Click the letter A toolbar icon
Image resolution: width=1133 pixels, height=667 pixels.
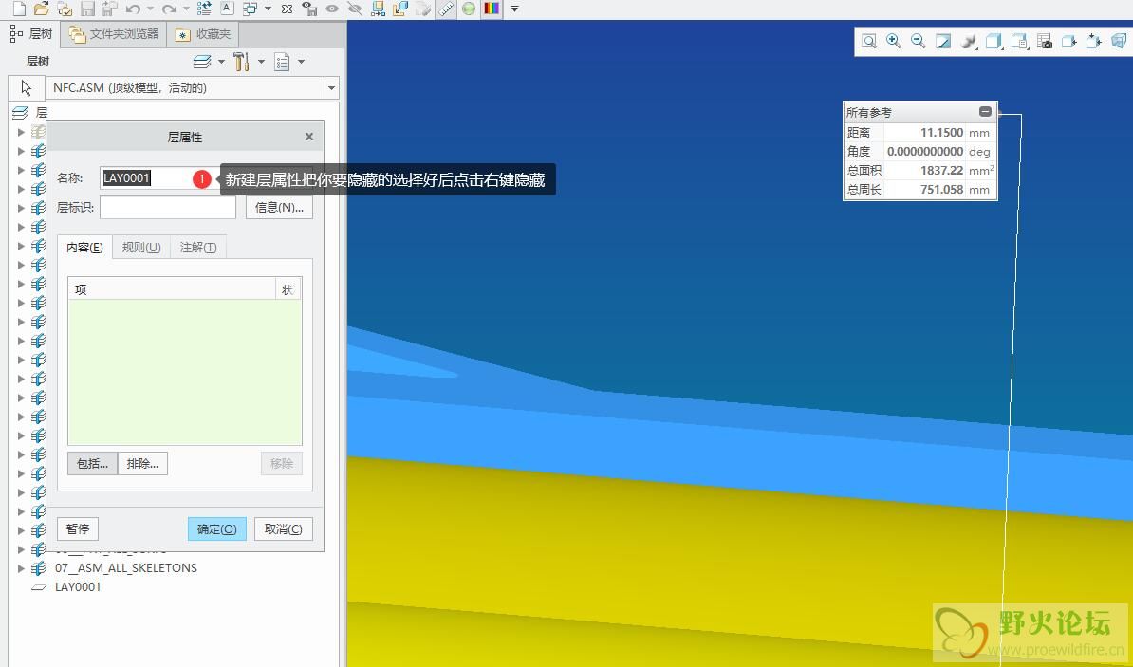tap(227, 9)
